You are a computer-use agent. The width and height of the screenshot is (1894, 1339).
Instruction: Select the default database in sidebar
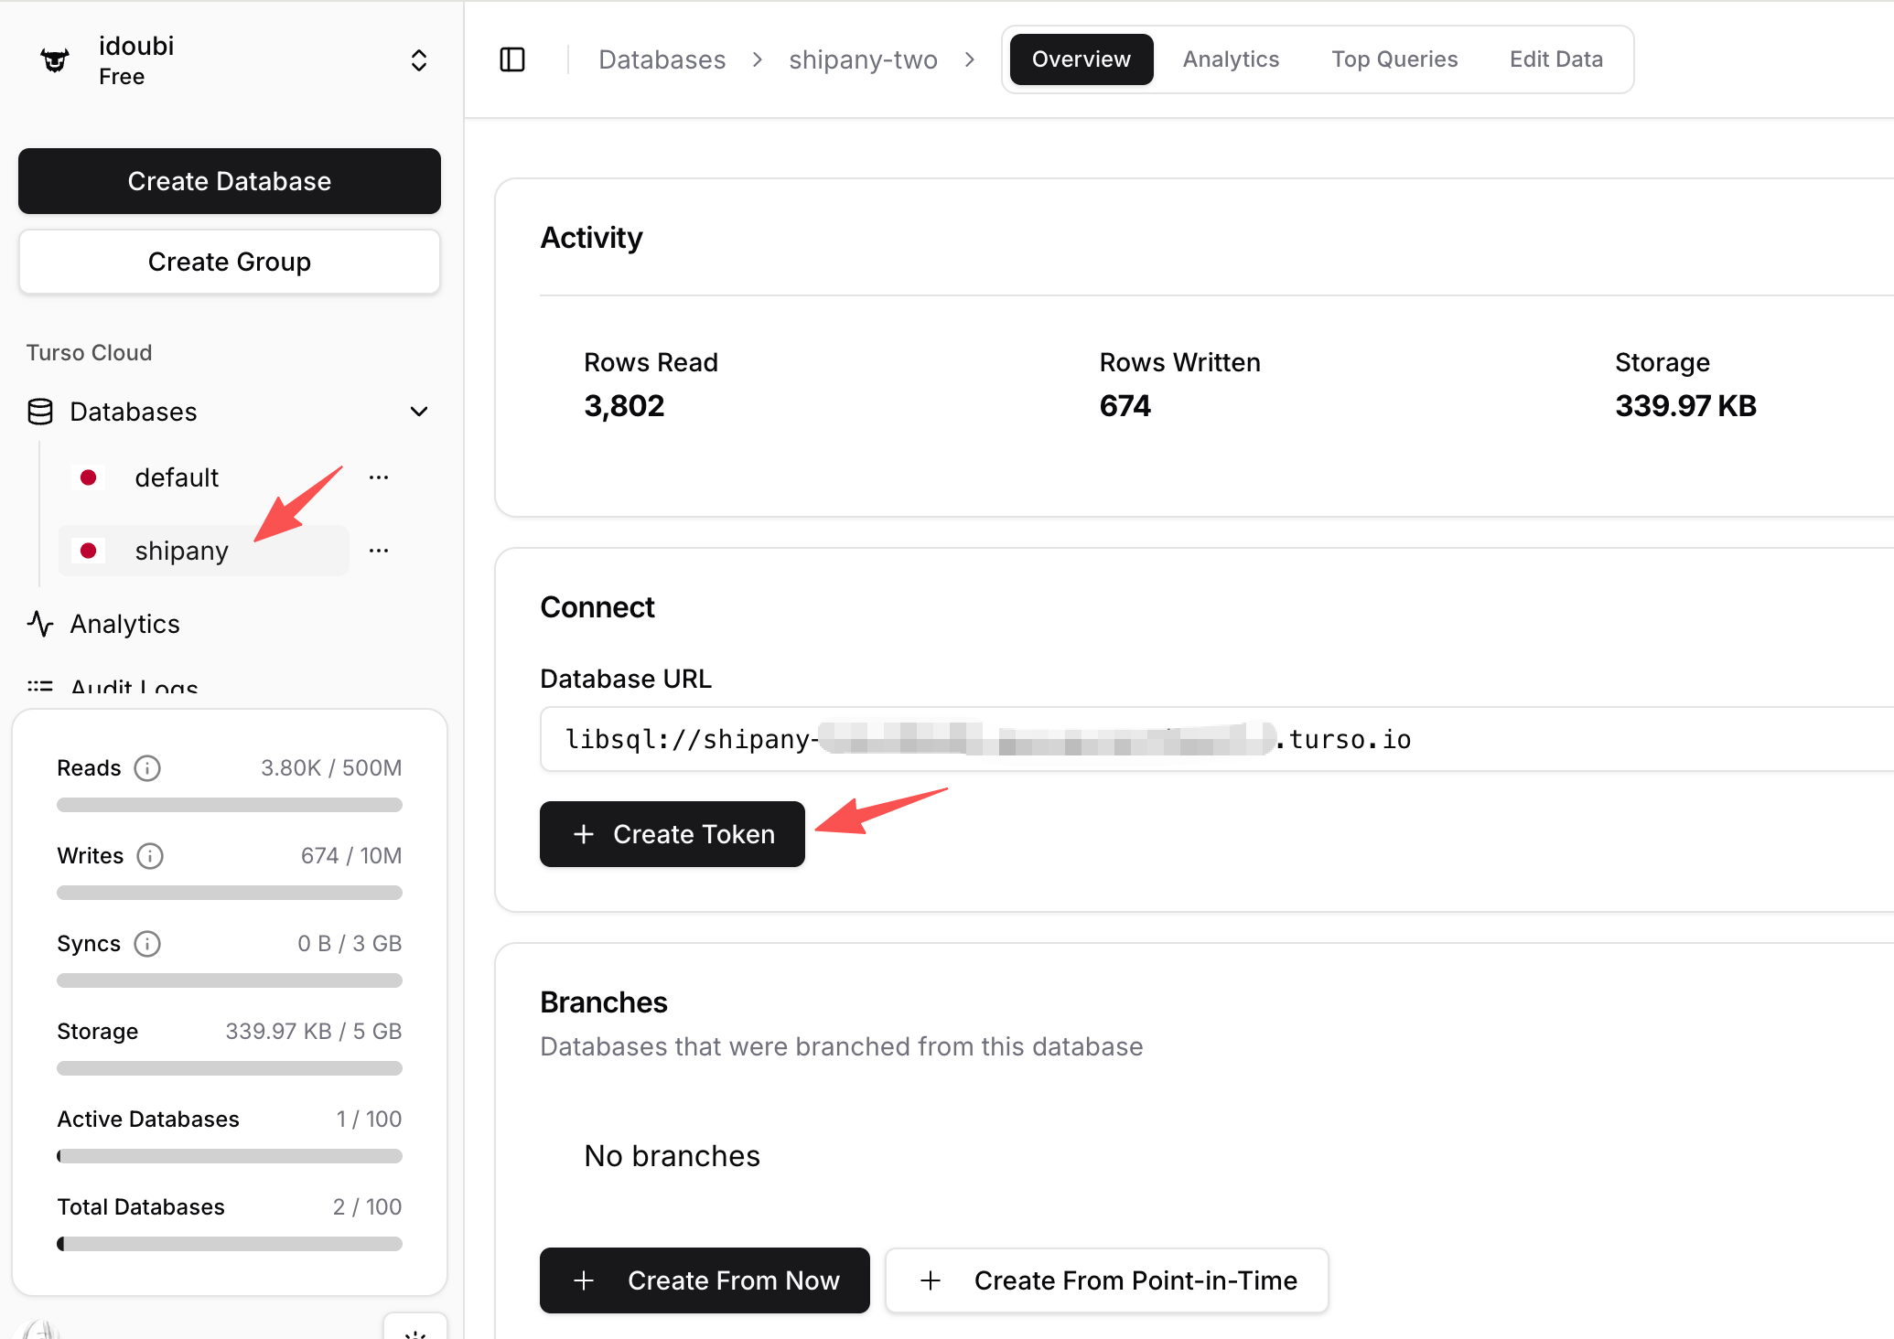177,477
